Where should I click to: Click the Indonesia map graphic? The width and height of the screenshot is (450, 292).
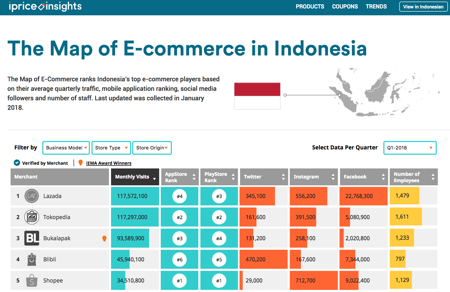click(x=384, y=92)
